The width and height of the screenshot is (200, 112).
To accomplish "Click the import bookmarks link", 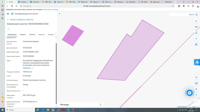I will click(51, 10).
